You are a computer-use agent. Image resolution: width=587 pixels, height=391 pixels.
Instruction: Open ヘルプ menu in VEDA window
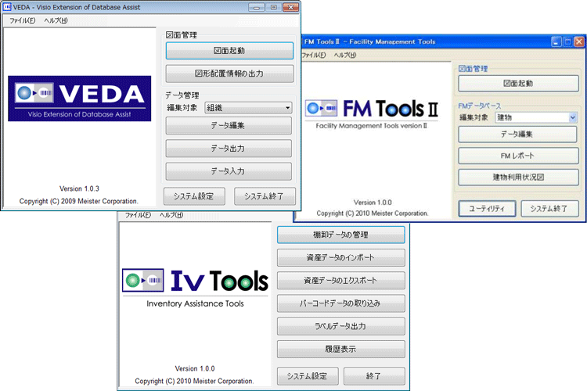point(56,20)
